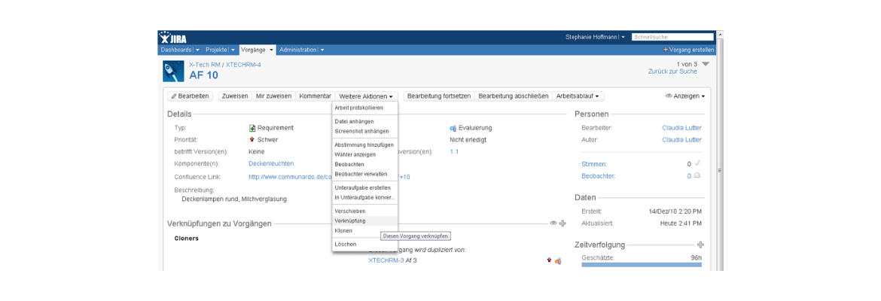This screenshot has height=301, width=881.
Task: Open linked issue XTECHRM-3
Action: (386, 260)
